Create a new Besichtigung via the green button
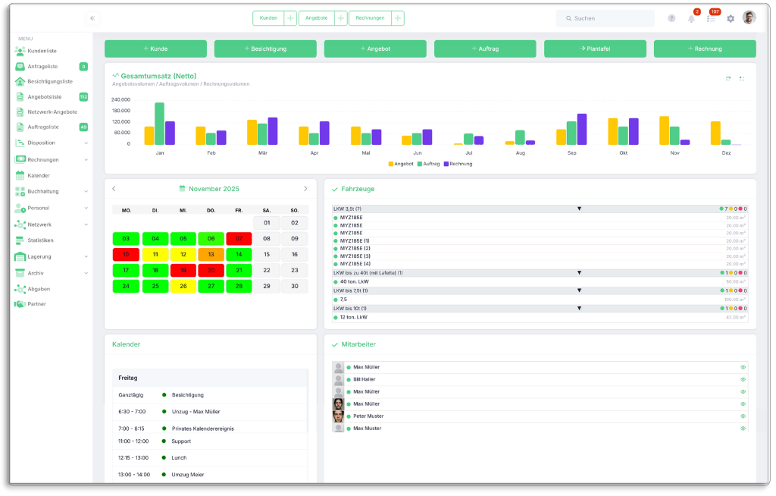 click(265, 48)
